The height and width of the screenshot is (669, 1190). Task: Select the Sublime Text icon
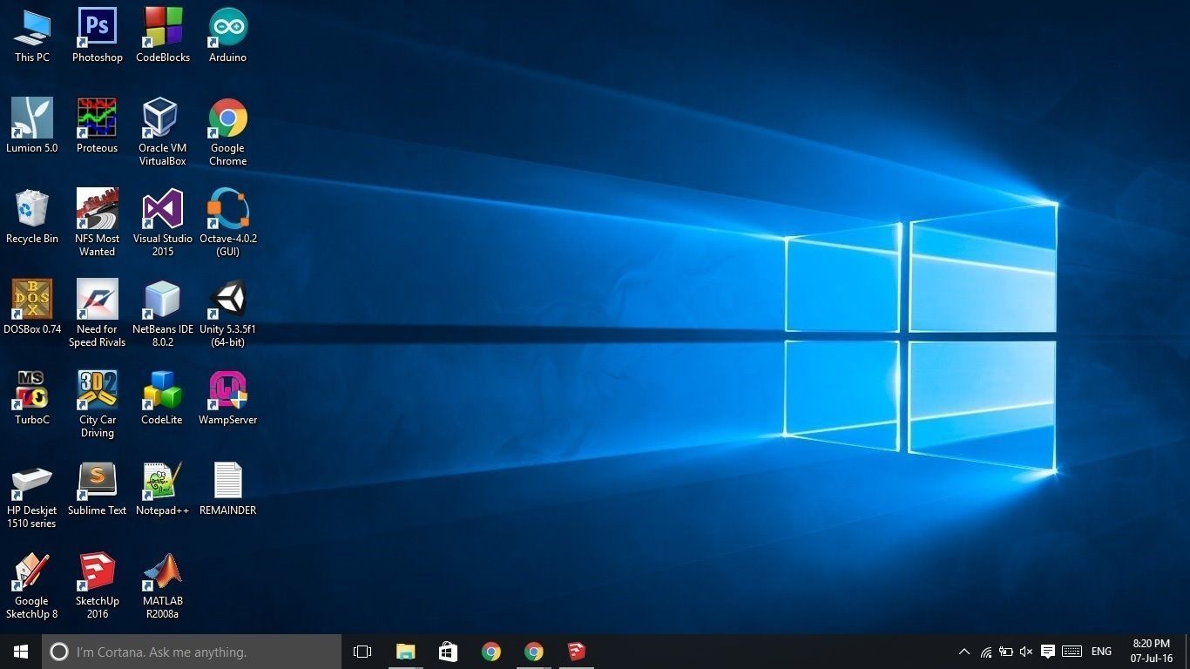click(x=97, y=489)
